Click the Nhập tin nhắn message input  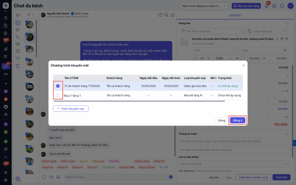click(x=116, y=177)
